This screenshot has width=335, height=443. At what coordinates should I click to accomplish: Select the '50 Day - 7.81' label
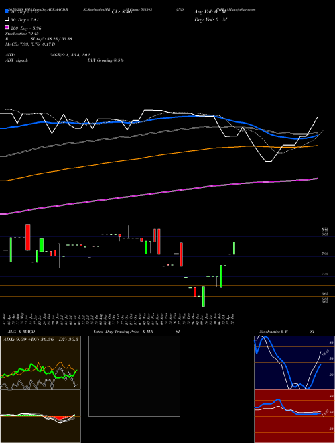point(25,19)
